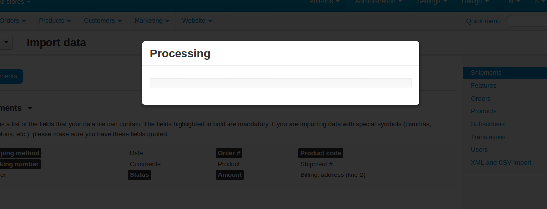
Task: Click the search input field
Action: (x=527, y=21)
